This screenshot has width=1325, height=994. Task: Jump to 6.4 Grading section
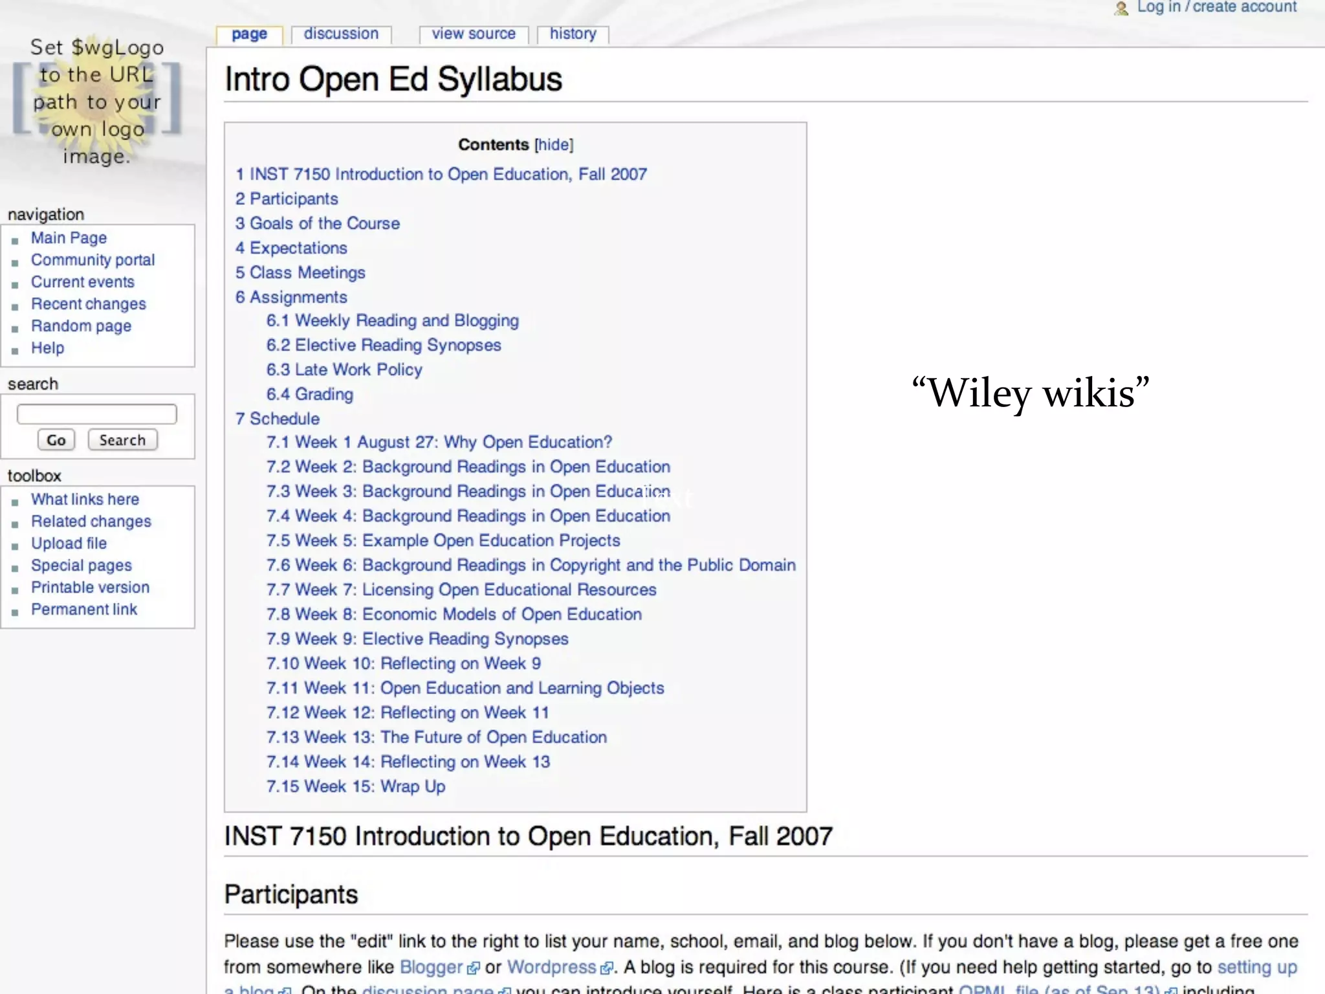tap(310, 394)
